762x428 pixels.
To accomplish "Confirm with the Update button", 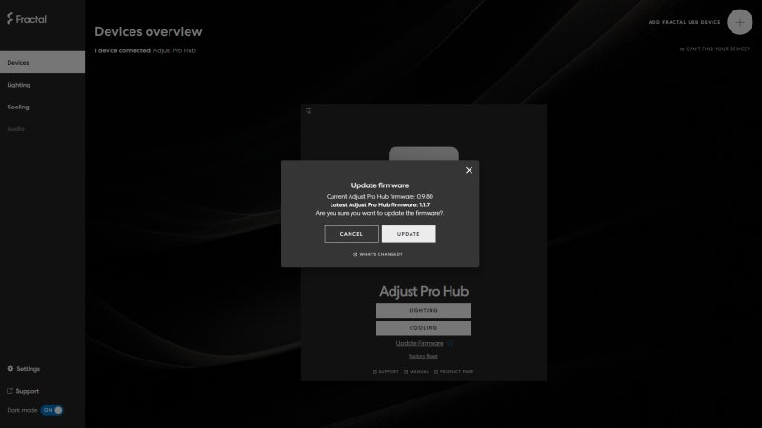I will (409, 234).
